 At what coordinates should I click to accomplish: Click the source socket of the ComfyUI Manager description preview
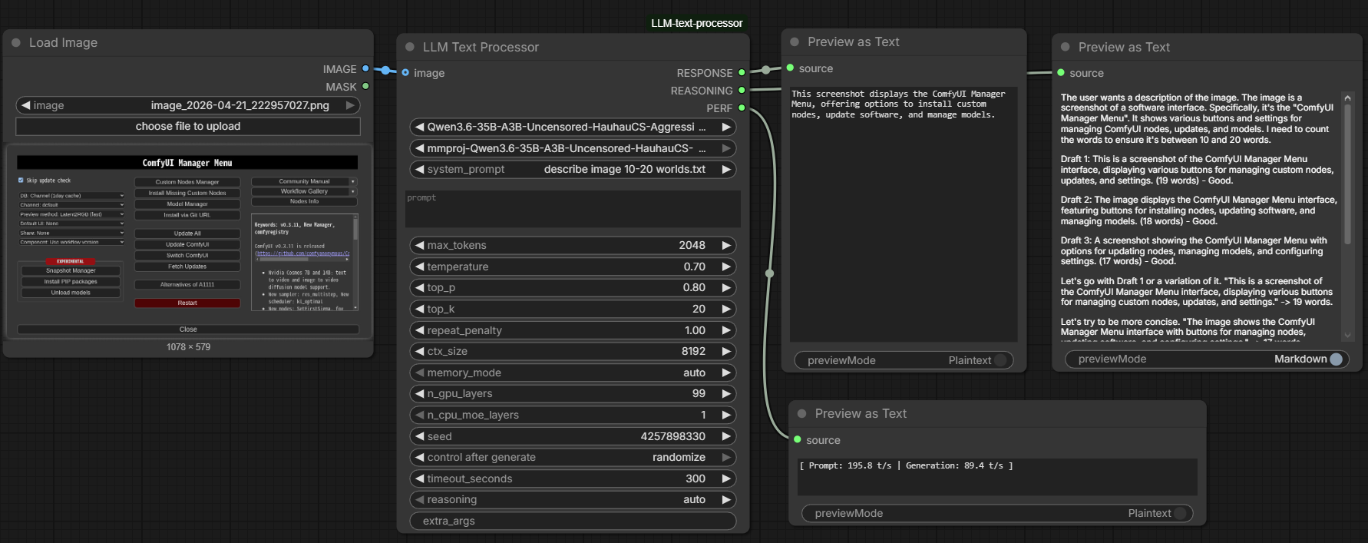click(790, 68)
